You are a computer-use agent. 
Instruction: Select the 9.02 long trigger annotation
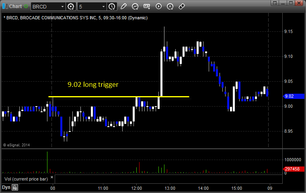click(93, 84)
